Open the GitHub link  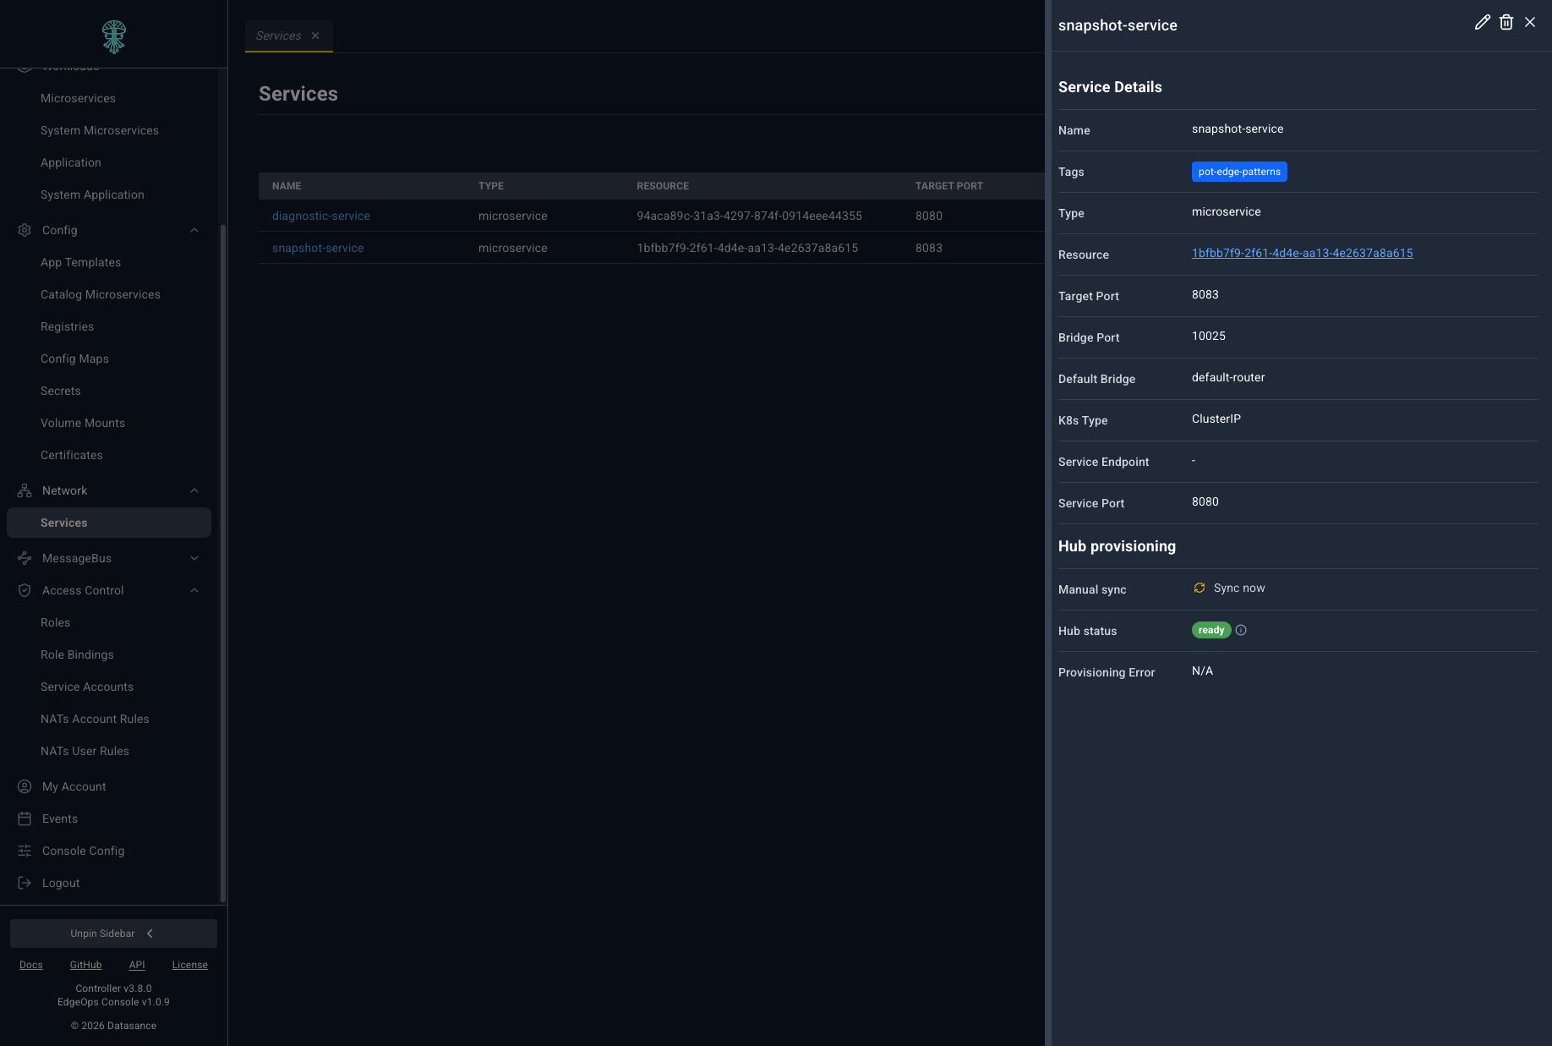pos(85,965)
